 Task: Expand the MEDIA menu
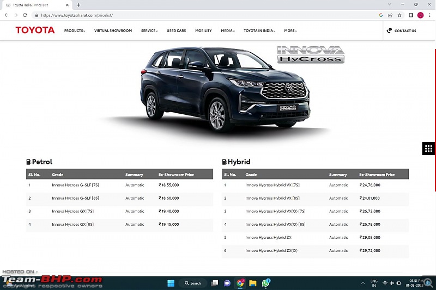[228, 30]
